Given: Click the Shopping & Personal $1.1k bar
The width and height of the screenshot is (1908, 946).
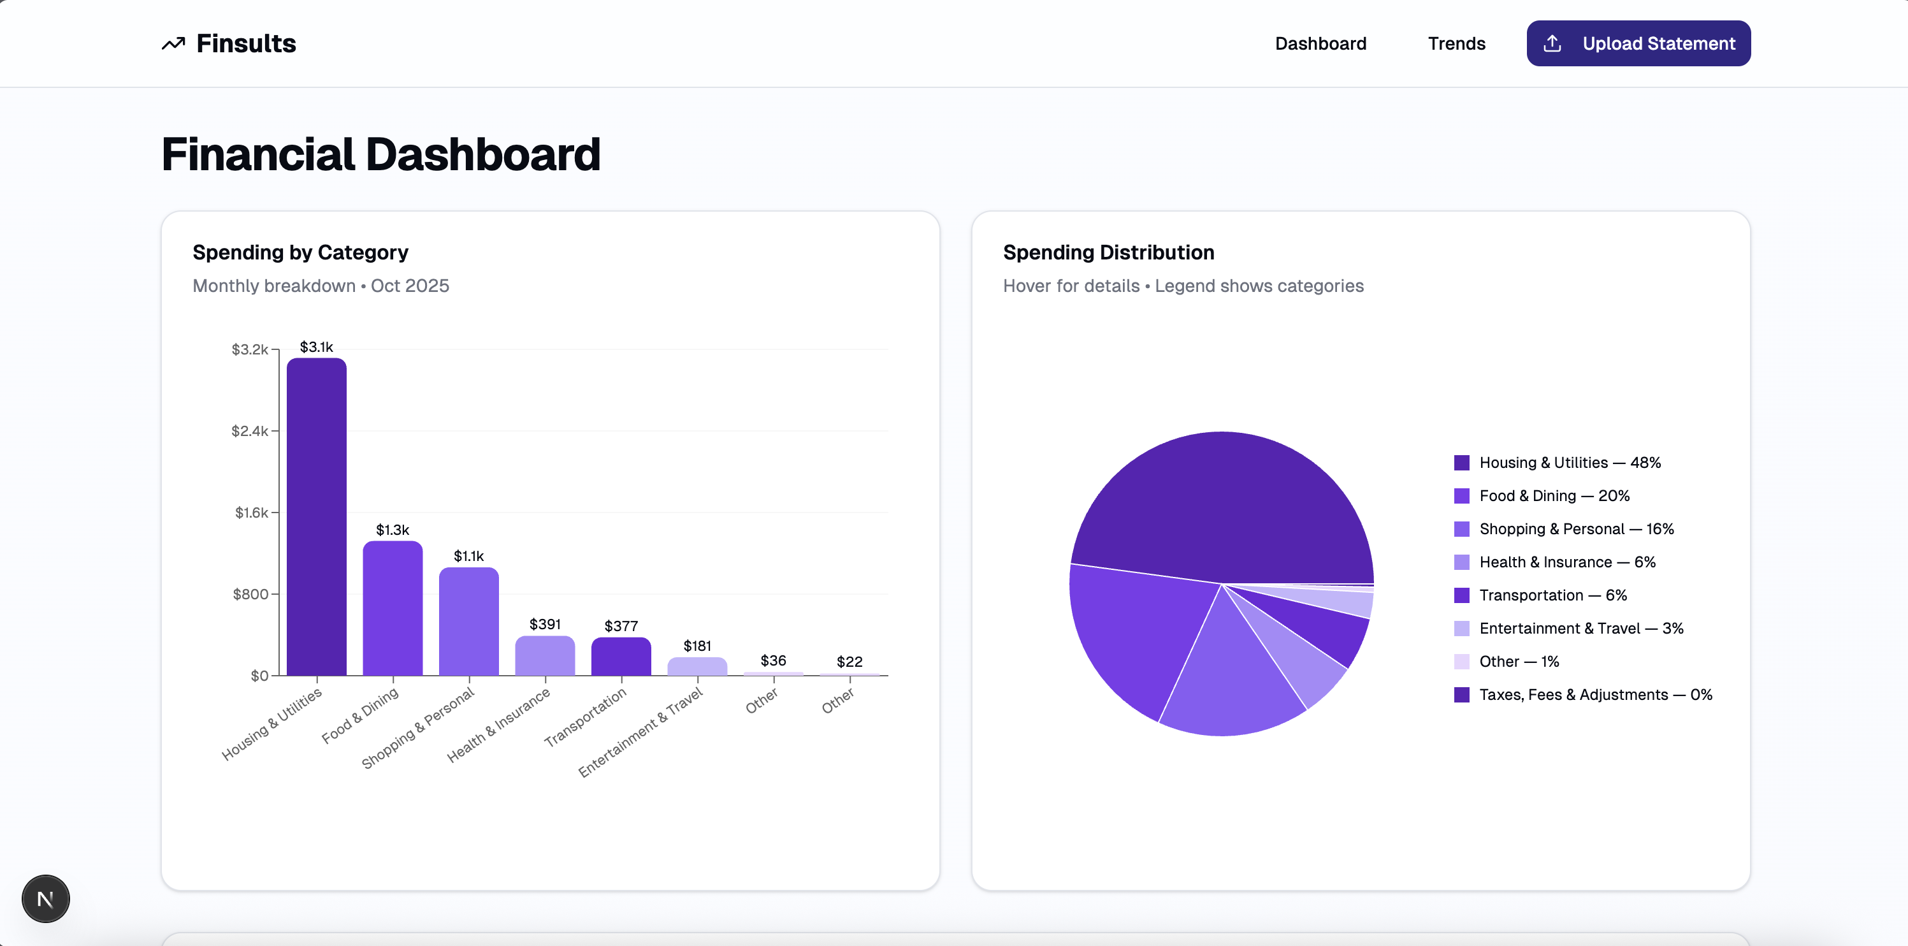Looking at the screenshot, I should pos(469,622).
